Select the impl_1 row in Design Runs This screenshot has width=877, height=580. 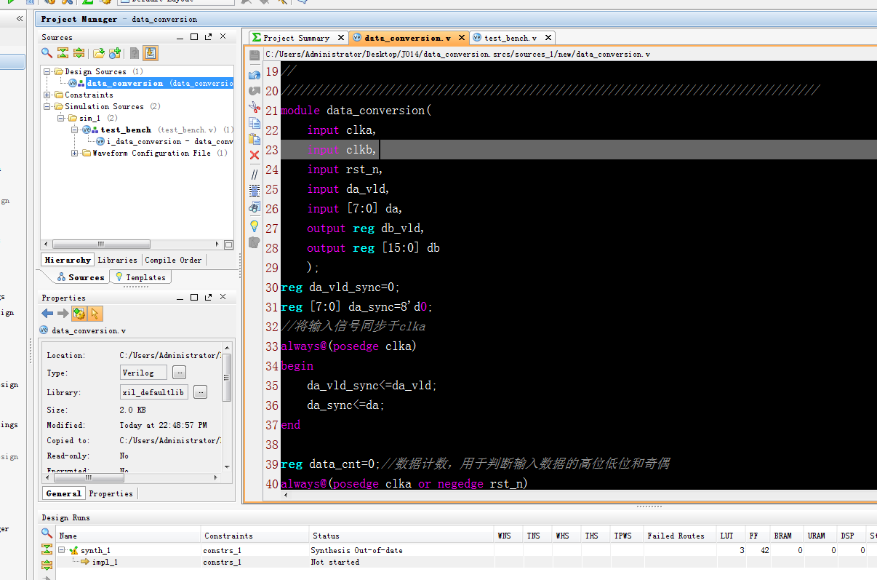(x=105, y=562)
